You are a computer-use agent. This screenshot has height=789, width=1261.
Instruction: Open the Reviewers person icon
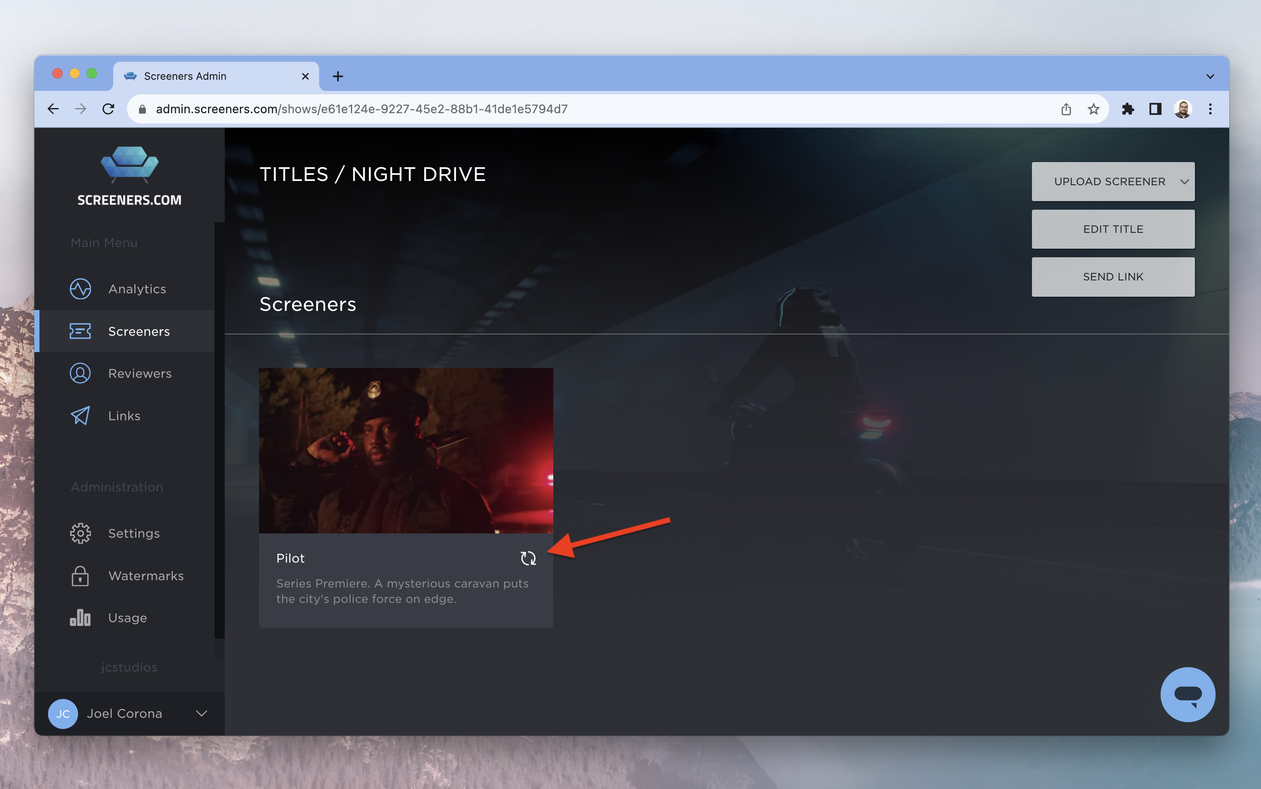pos(80,373)
